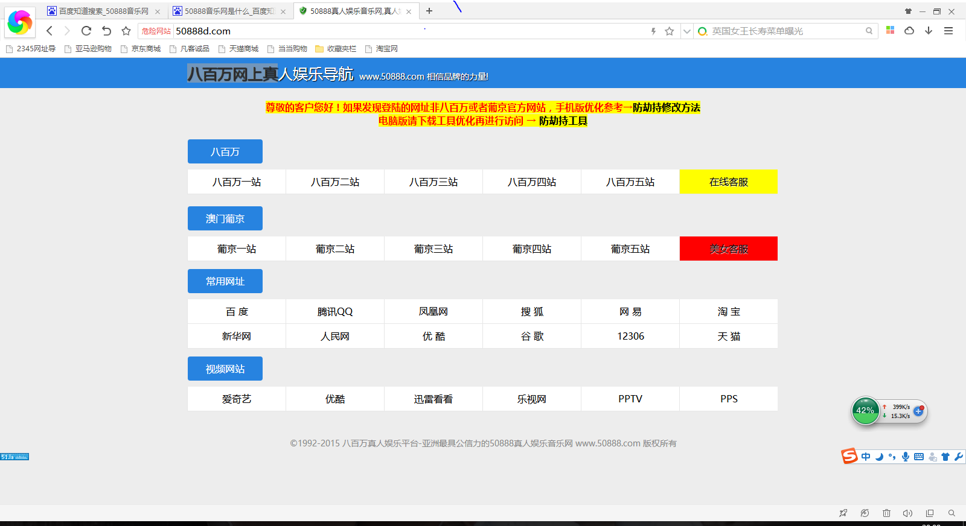Open the 收藏夹栏 bookmarks folder
This screenshot has width=966, height=526.
point(336,49)
